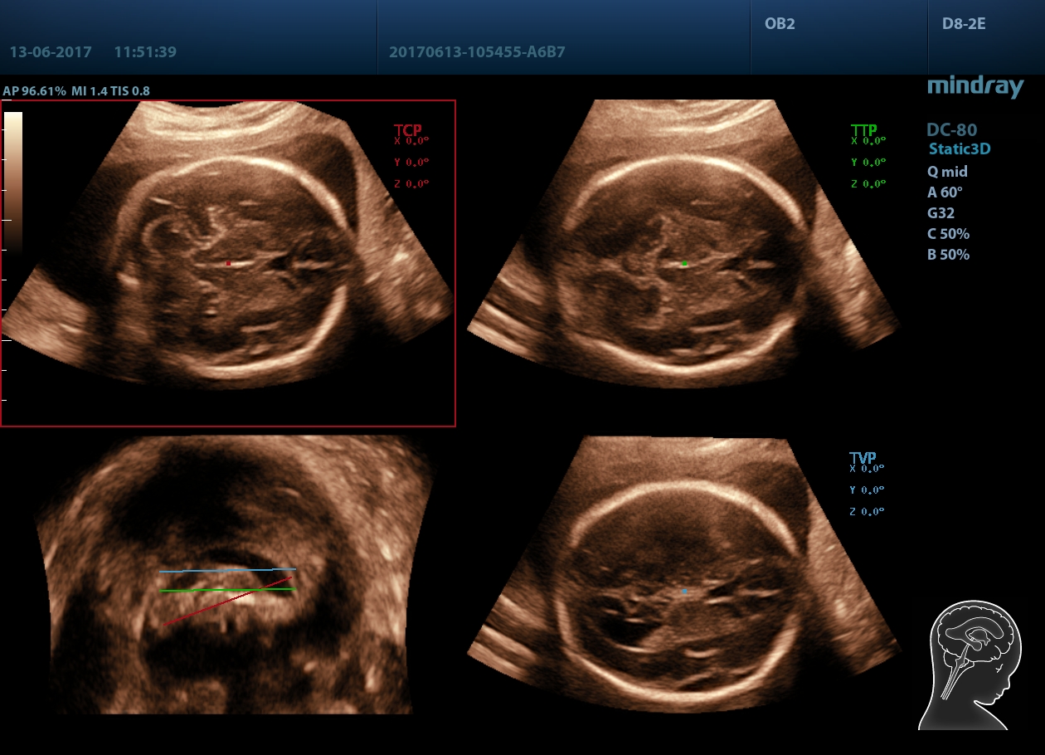Click the D8-2E probe tab
Screen dimensions: 1045x755
pyautogui.click(x=964, y=24)
